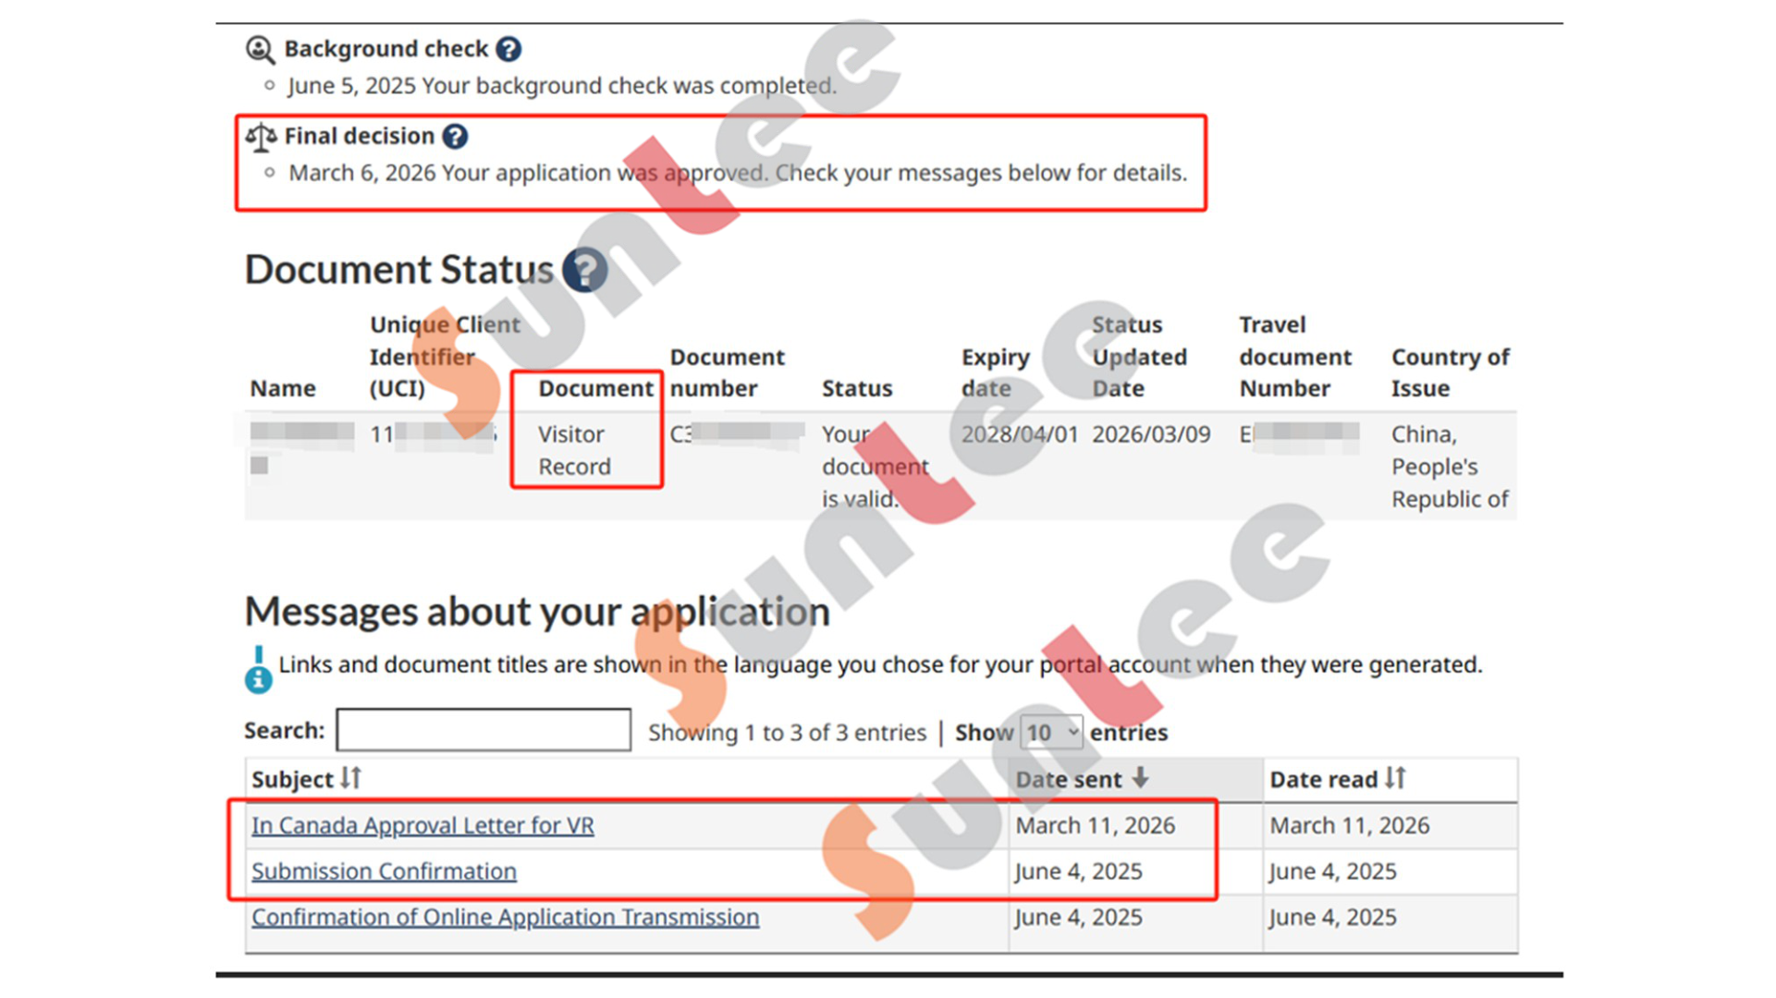1776x998 pixels.
Task: Open Confirmation of Online Application Transmission
Action: coord(505,918)
